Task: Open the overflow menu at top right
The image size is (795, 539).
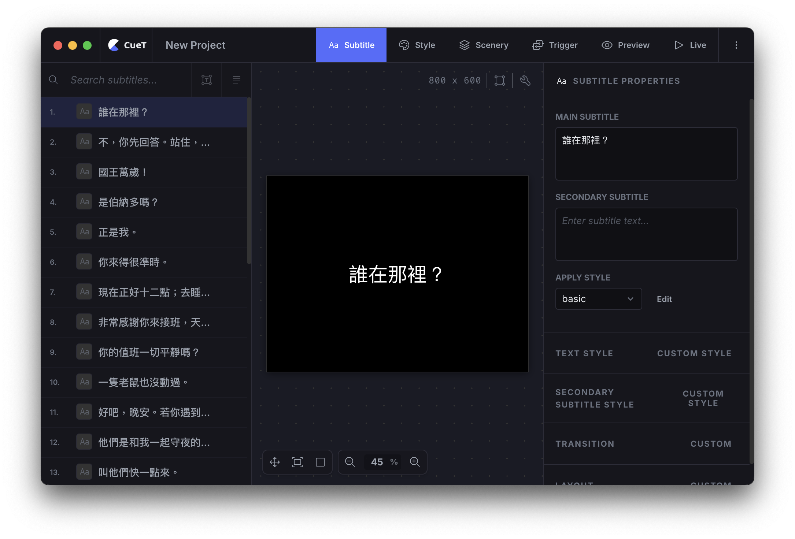Action: click(x=736, y=45)
